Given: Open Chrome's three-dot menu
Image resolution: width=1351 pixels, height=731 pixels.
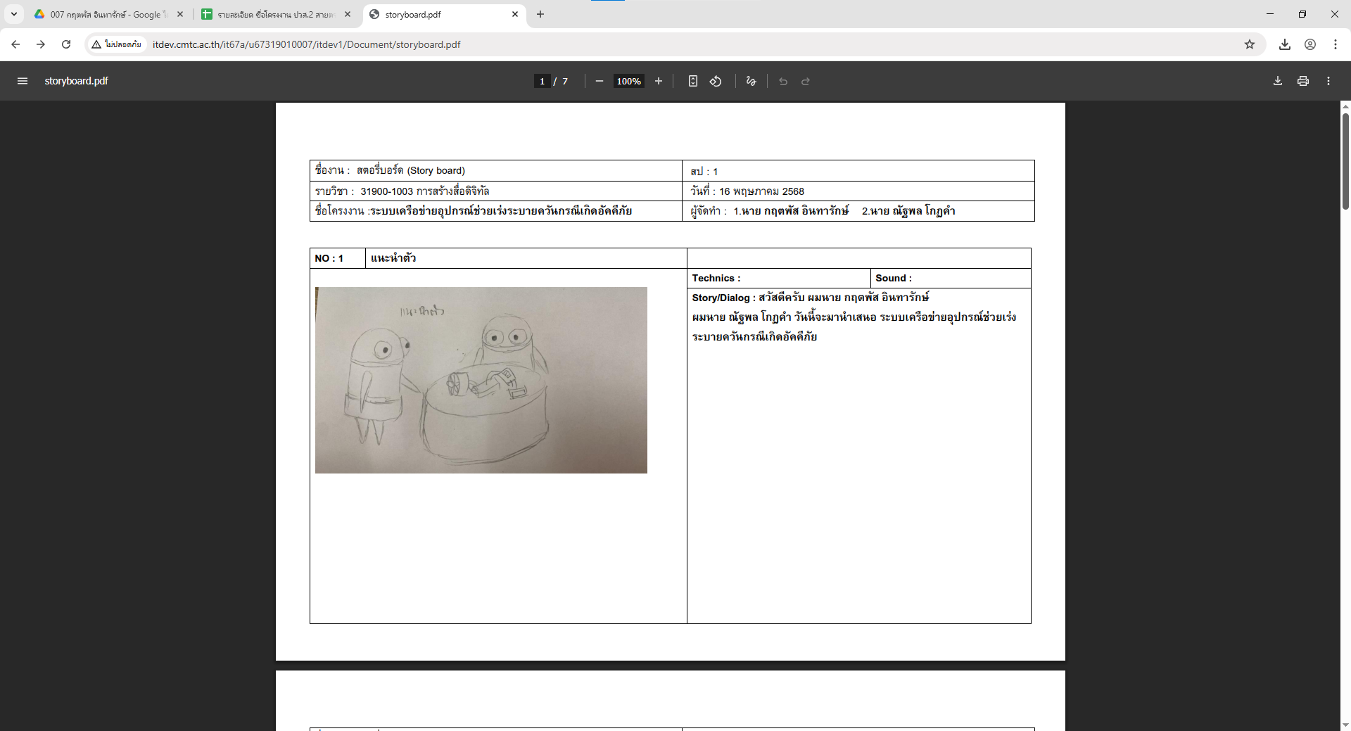Looking at the screenshot, I should coord(1335,44).
